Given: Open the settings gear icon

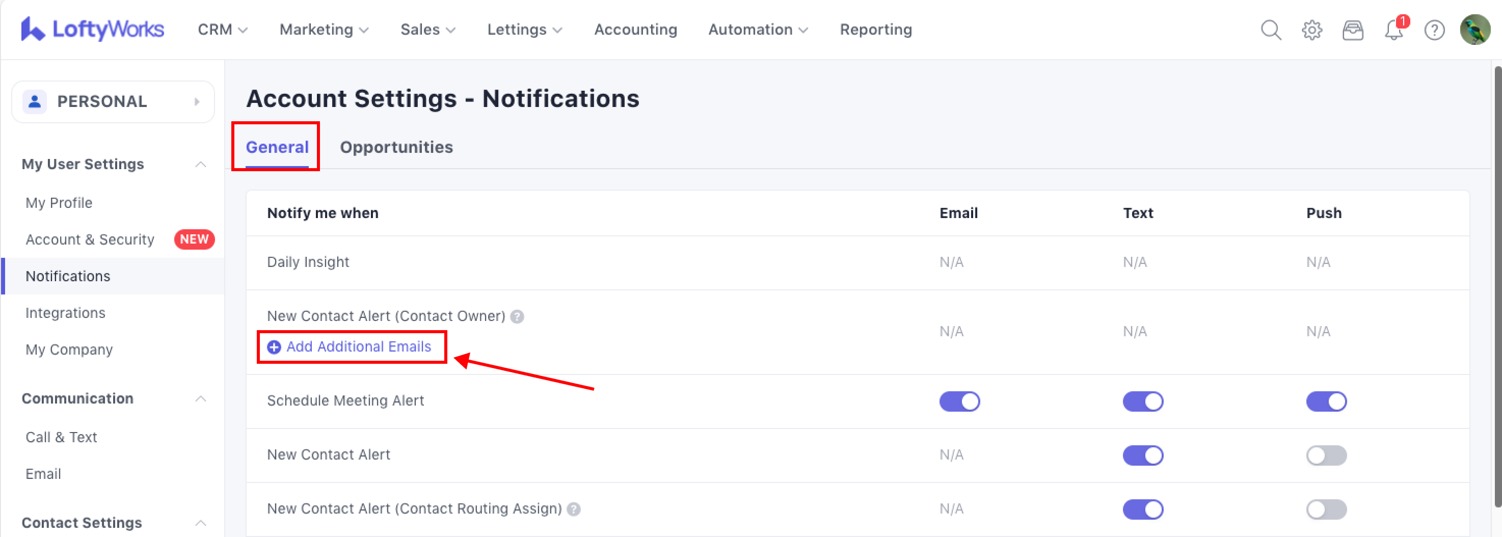Looking at the screenshot, I should [1311, 30].
